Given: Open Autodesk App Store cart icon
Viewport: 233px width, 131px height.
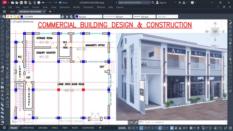Looking at the screenshot, I should (179, 3).
